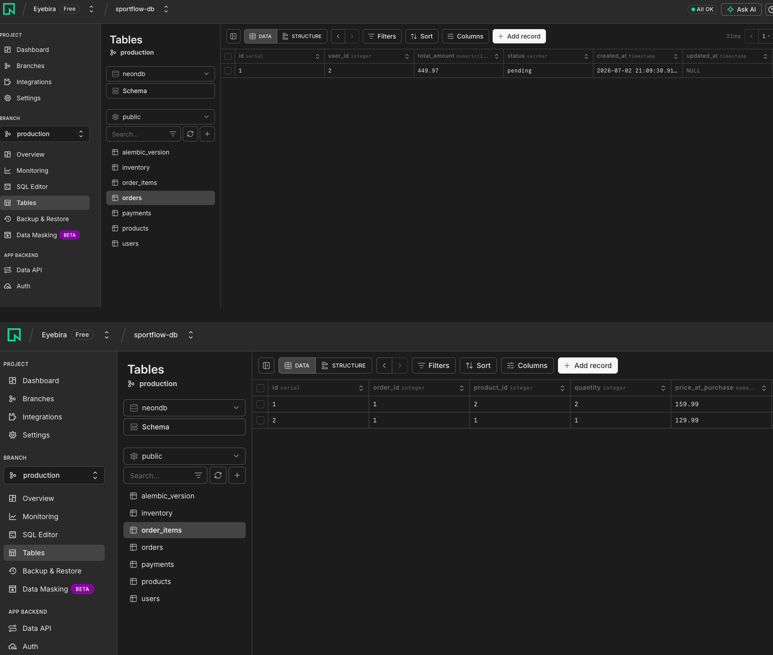Image resolution: width=773 pixels, height=655 pixels.
Task: Click the plus icon beside Search in order_items view
Action: 237,475
